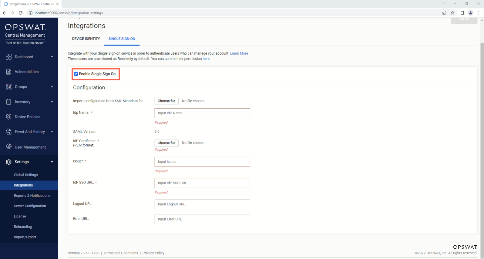Bookmark the page with star icon
The image size is (484, 259).
(452, 13)
